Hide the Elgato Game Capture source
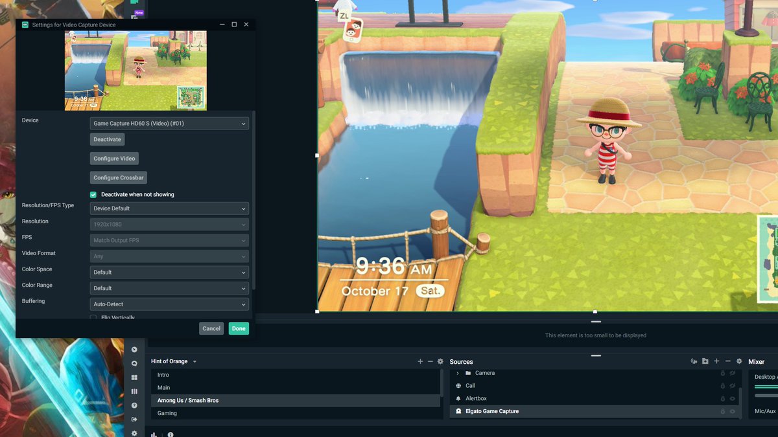 (733, 411)
